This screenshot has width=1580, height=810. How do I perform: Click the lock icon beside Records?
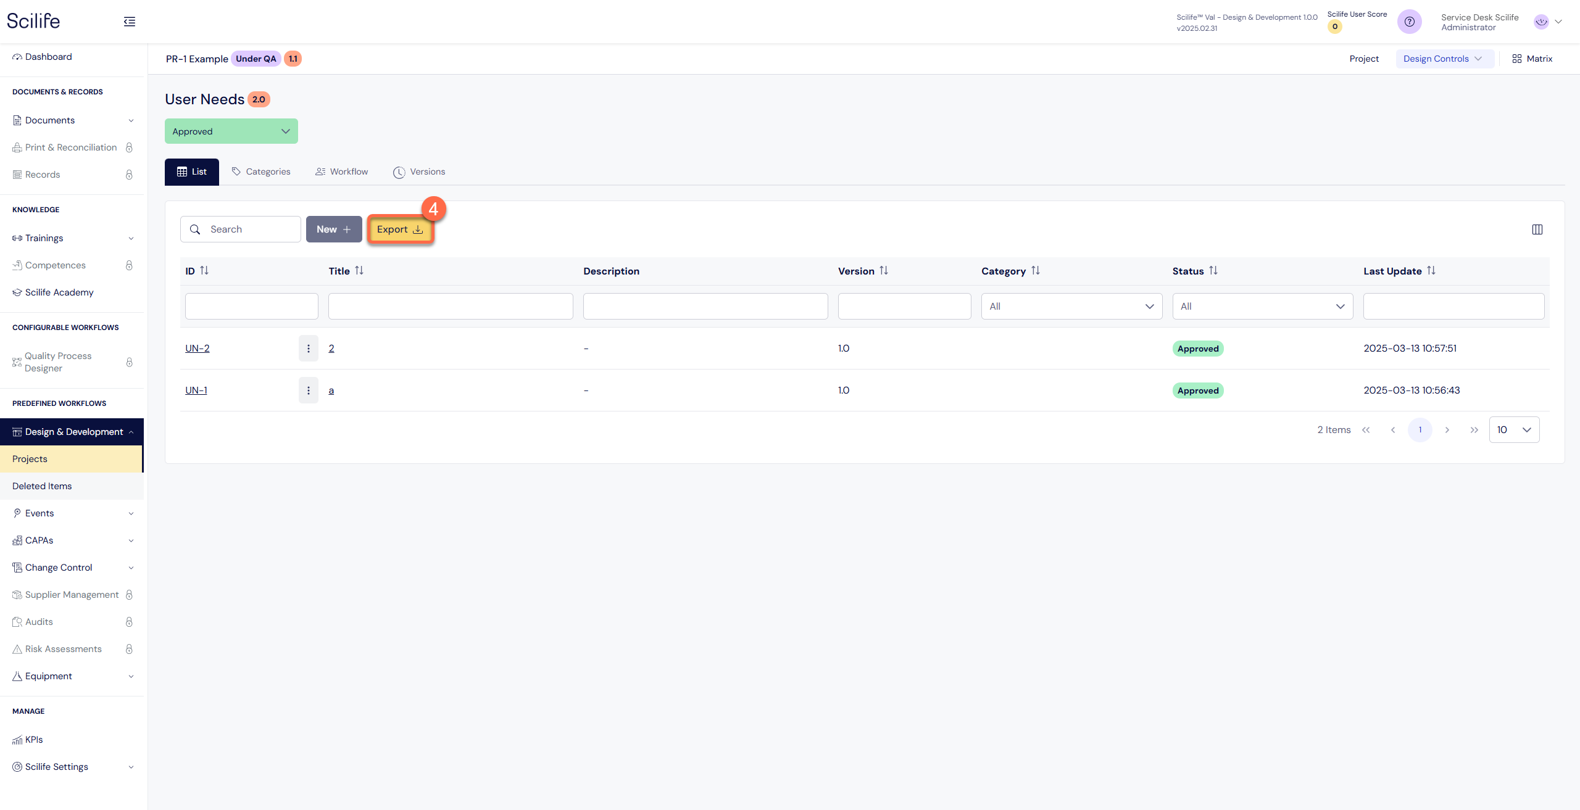pyautogui.click(x=129, y=175)
